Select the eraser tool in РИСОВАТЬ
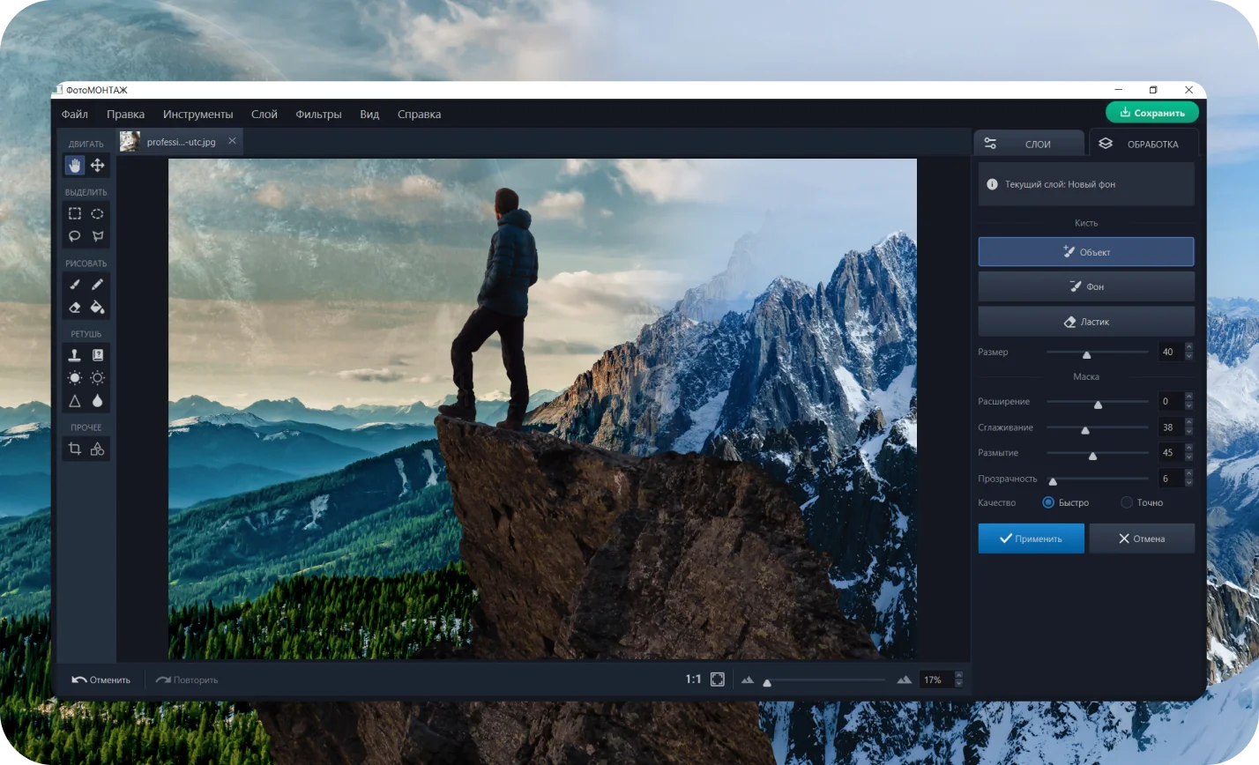This screenshot has width=1259, height=765. coord(75,308)
